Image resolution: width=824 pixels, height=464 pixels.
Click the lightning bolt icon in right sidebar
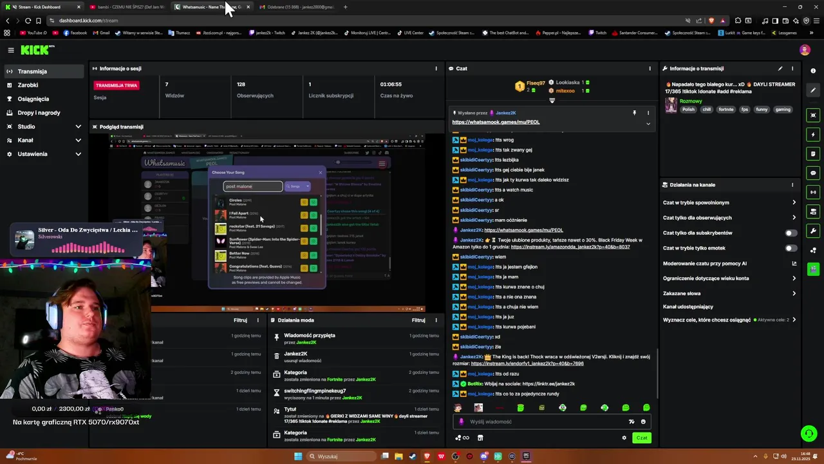tap(813, 135)
